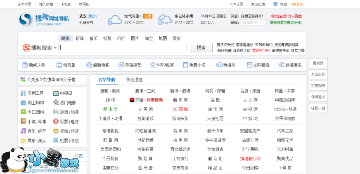Click the 换肤 shirt icon
This screenshot has height=174, width=360.
(275, 4)
